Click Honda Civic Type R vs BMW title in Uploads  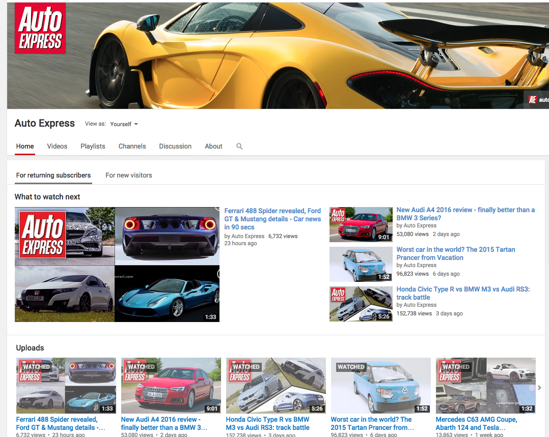tap(268, 423)
